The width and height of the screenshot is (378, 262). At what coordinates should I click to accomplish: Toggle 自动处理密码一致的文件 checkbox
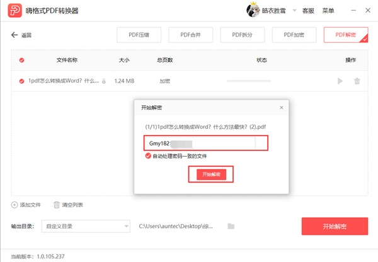148,156
